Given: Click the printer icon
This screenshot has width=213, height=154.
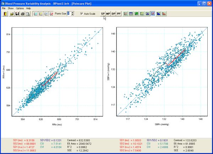Looking at the screenshot, I should [22, 14].
